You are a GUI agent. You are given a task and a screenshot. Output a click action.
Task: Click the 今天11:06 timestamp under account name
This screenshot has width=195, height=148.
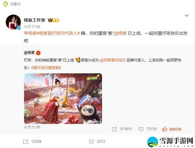[x=32, y=27]
